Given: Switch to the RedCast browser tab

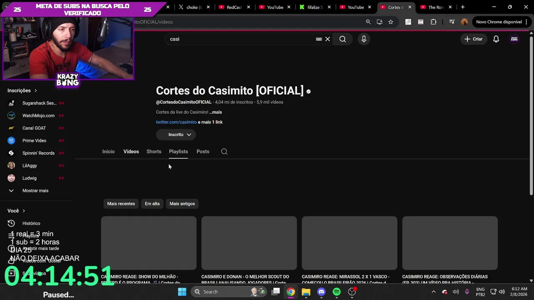Looking at the screenshot, I should 234,7.
